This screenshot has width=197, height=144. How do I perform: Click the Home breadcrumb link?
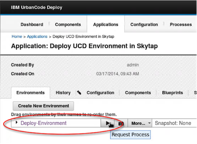coord(17,36)
